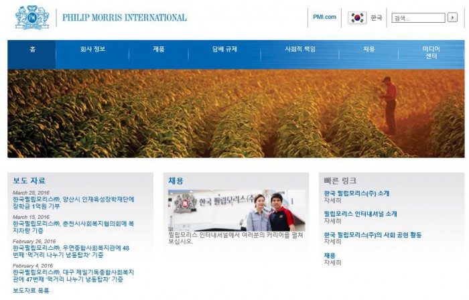469x300 pixels.
Task: Open the March 15 춘천시 복지차량 press release
Action: click(73, 226)
